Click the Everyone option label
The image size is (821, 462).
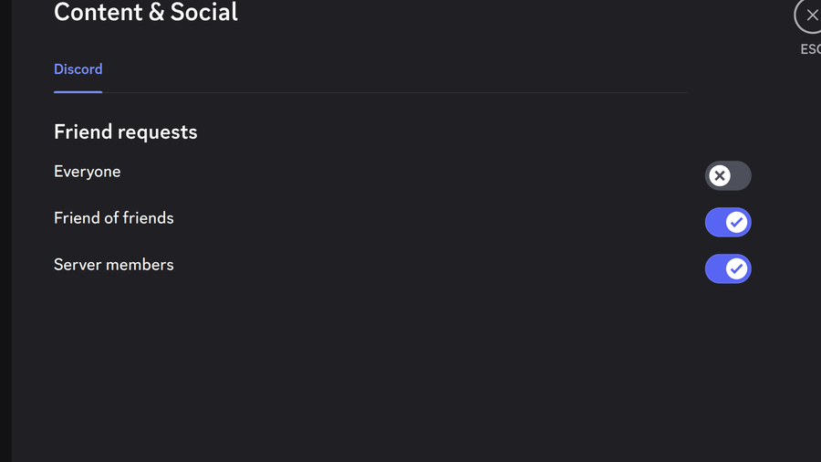[88, 172]
